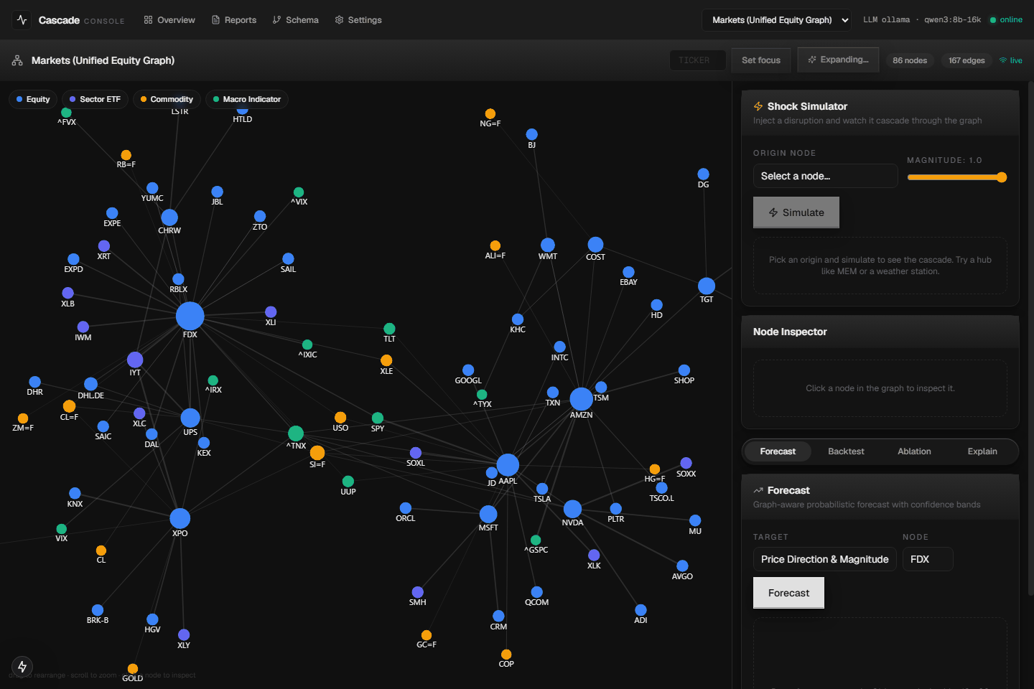Select the TGT node in graph
Viewport: 1034px width, 689px height.
[707, 286]
